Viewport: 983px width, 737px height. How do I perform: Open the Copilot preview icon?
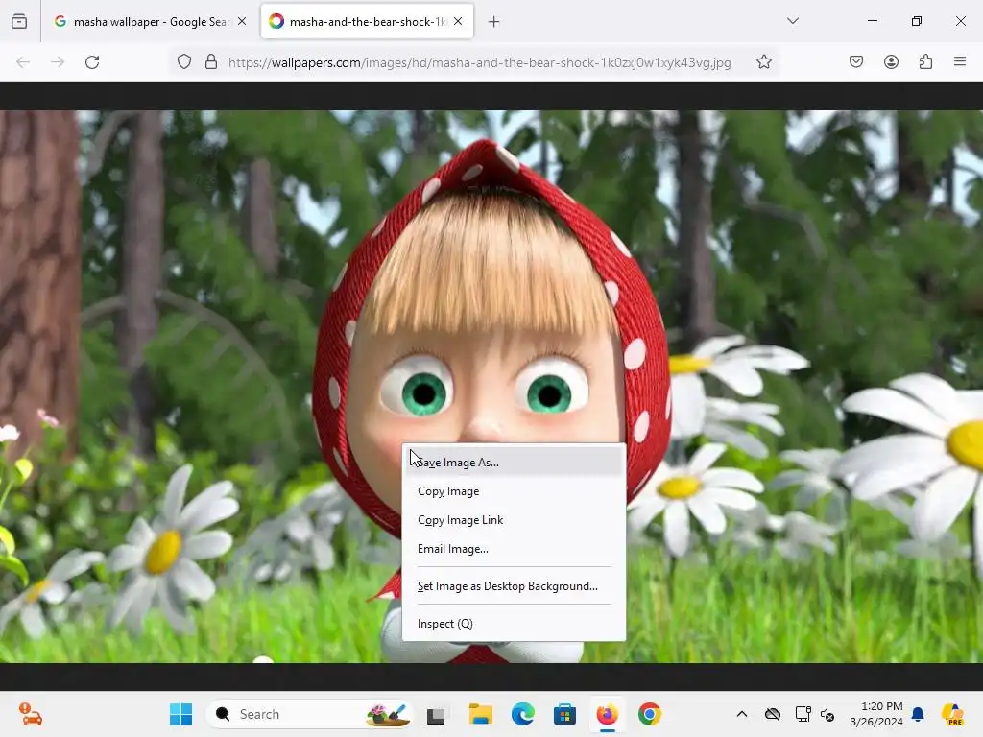pyautogui.click(x=952, y=714)
